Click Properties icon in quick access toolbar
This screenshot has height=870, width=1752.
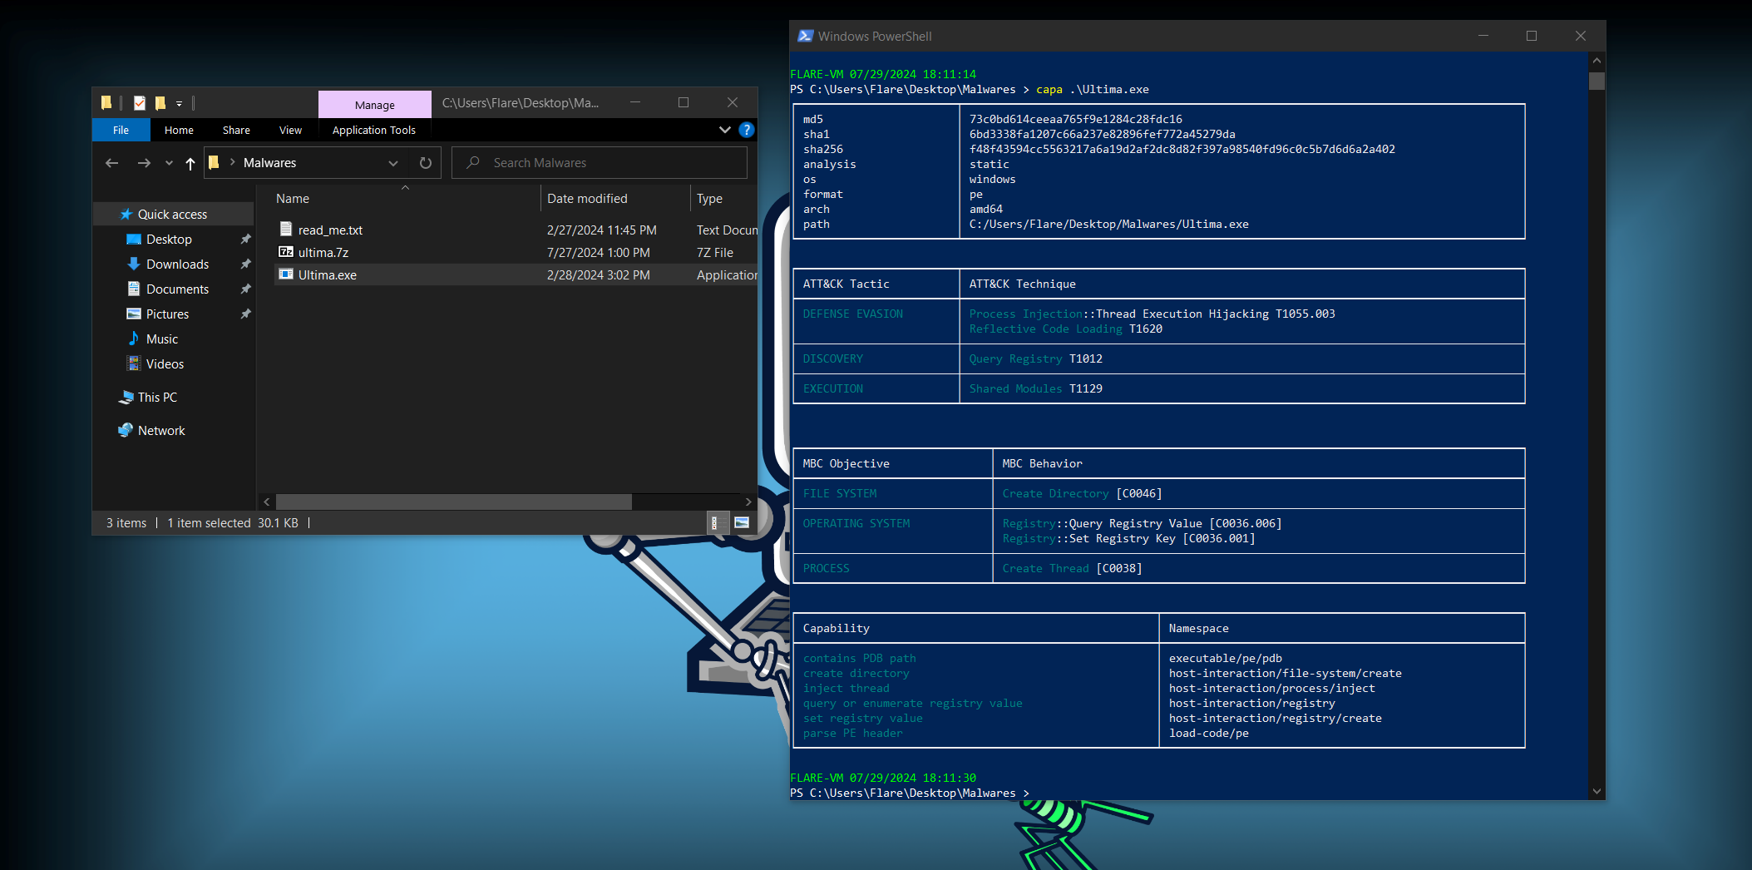coord(140,103)
